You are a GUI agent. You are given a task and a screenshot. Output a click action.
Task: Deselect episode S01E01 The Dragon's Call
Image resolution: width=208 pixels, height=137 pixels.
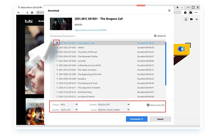(57, 43)
